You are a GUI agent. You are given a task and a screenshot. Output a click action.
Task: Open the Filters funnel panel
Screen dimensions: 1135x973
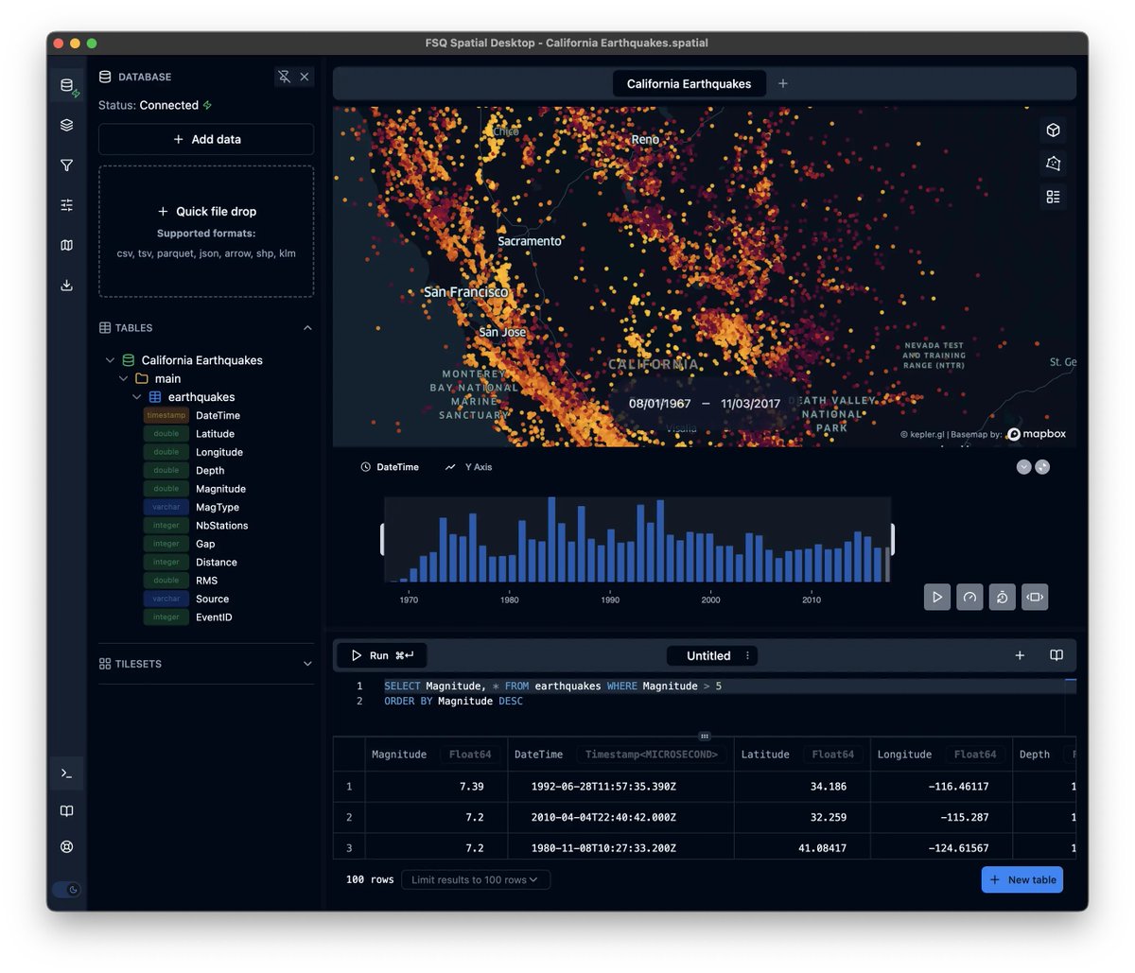point(66,165)
